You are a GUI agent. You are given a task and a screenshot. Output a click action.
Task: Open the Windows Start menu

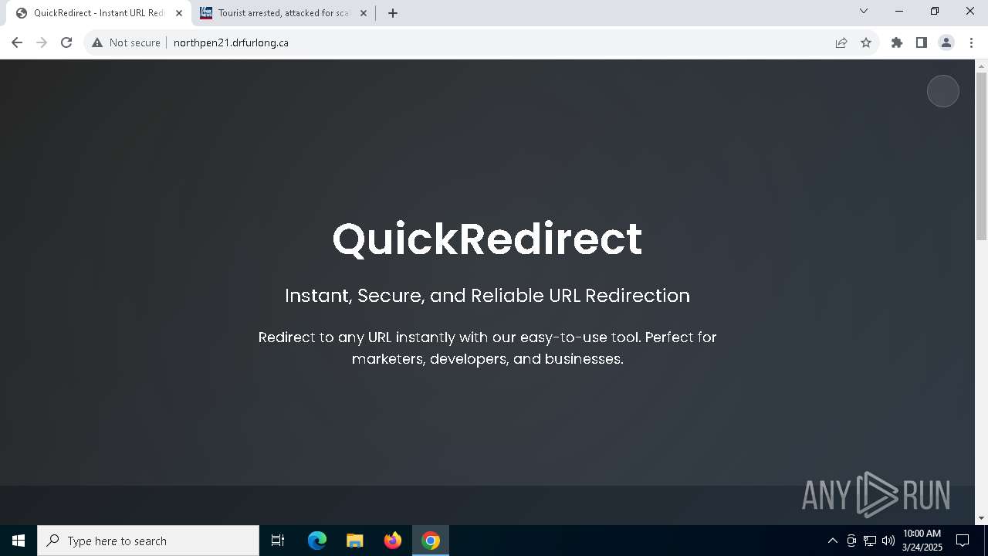(19, 541)
